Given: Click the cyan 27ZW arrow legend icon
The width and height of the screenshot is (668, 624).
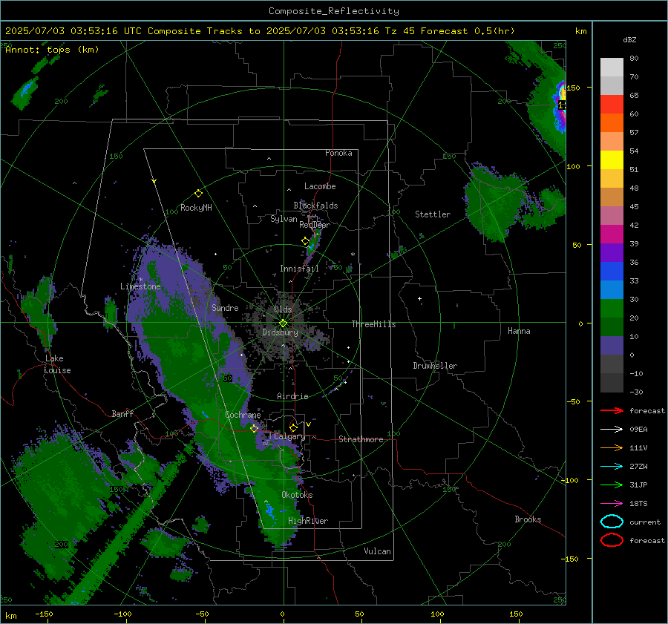Looking at the screenshot, I should [612, 467].
